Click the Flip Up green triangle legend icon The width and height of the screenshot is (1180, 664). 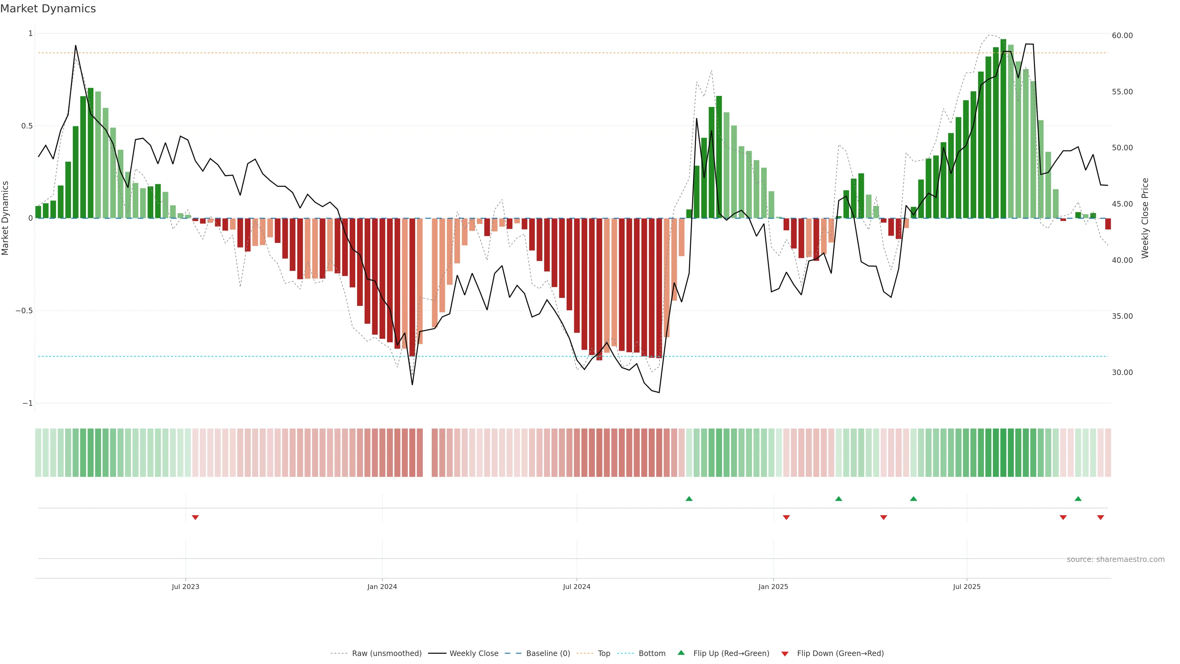point(681,653)
